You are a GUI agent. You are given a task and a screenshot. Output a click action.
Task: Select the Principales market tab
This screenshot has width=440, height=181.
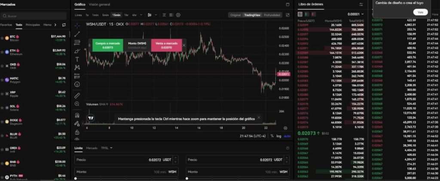click(x=33, y=25)
